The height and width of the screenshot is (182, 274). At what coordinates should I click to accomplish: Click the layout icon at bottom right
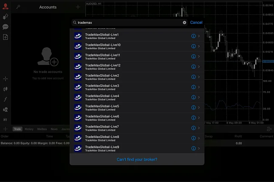(x=269, y=129)
